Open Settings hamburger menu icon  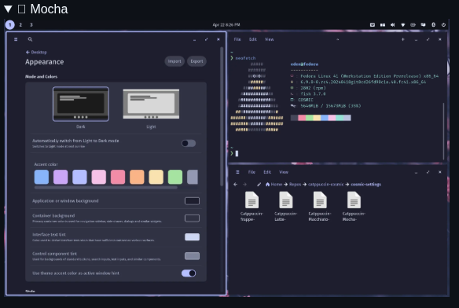16,39
